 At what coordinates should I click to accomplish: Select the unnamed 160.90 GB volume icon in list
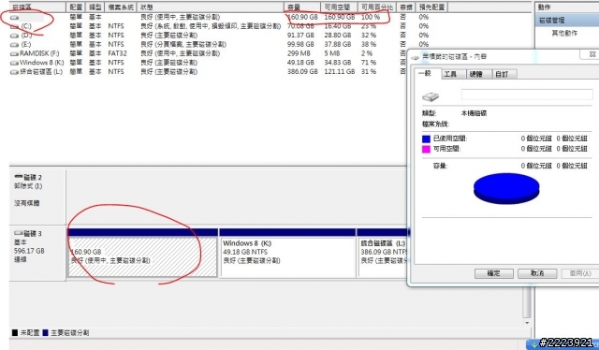[15, 17]
